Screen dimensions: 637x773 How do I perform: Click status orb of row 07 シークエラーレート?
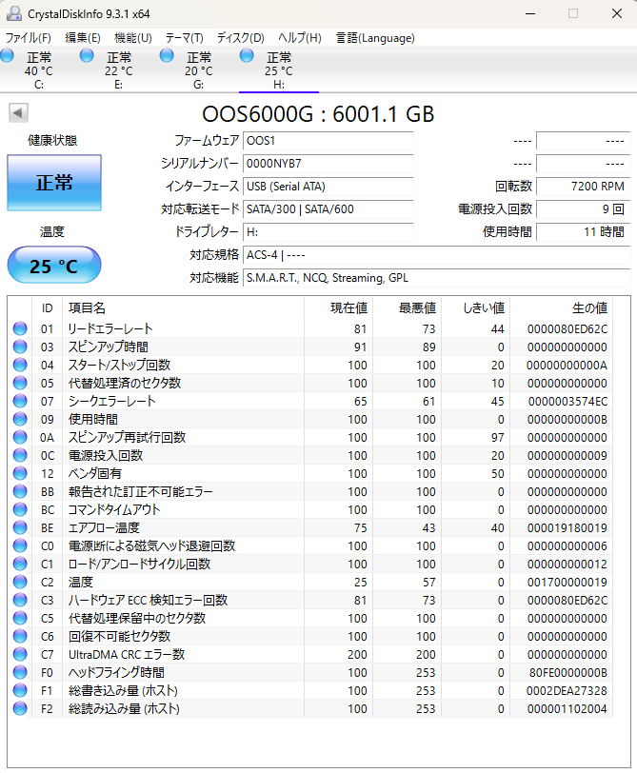coord(20,401)
